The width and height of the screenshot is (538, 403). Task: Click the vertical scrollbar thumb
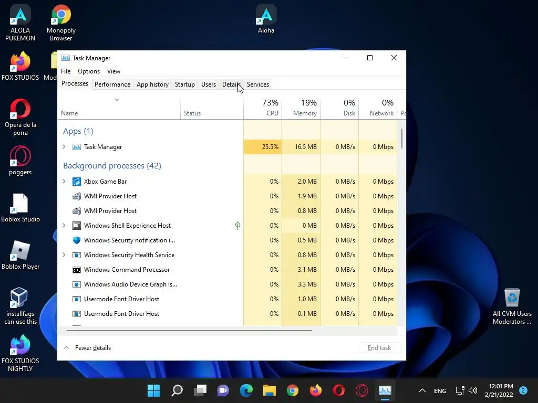pyautogui.click(x=401, y=139)
